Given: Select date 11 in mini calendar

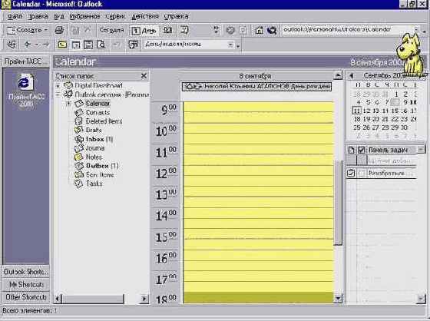Looking at the screenshot, I should pos(356,111).
